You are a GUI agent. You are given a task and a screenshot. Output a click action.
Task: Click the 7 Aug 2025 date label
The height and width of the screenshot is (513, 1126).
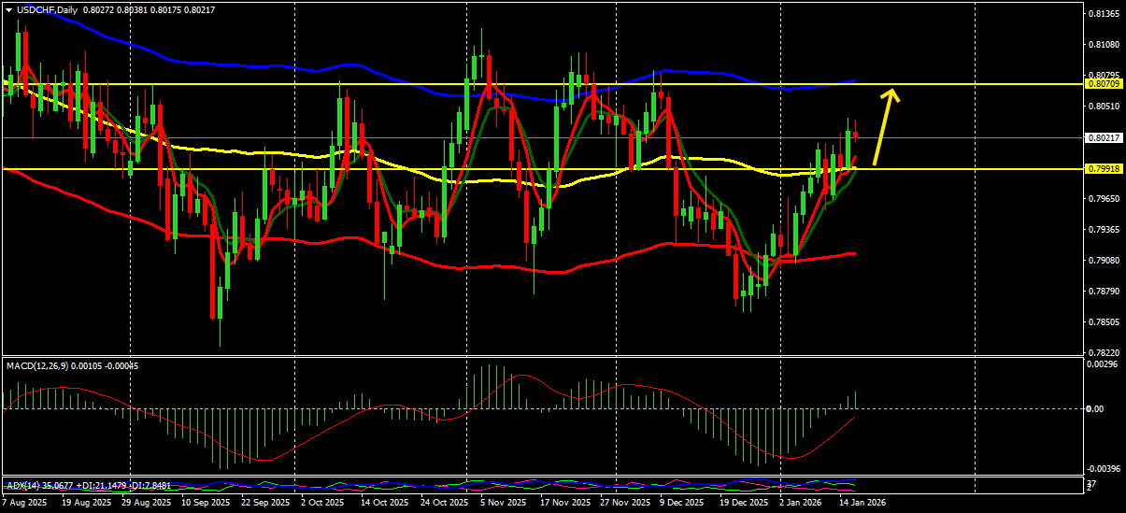point(26,503)
